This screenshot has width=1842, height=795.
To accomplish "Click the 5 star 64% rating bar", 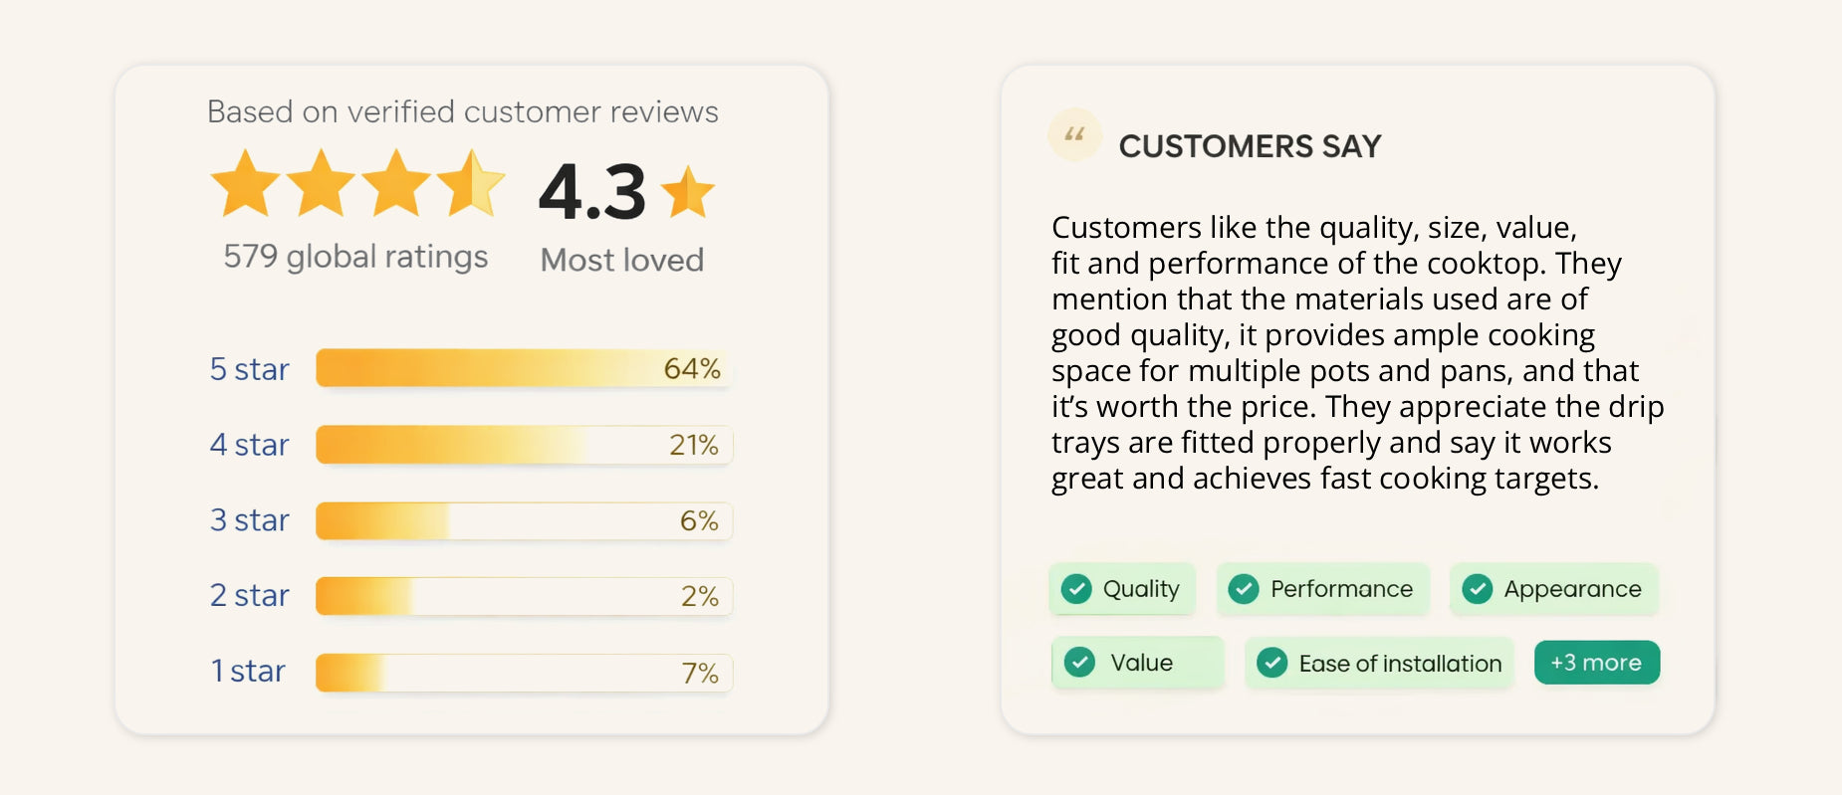I will 524,368.
